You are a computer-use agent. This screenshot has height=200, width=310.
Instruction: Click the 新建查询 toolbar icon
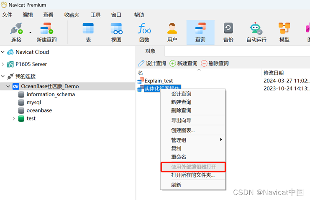point(47,32)
